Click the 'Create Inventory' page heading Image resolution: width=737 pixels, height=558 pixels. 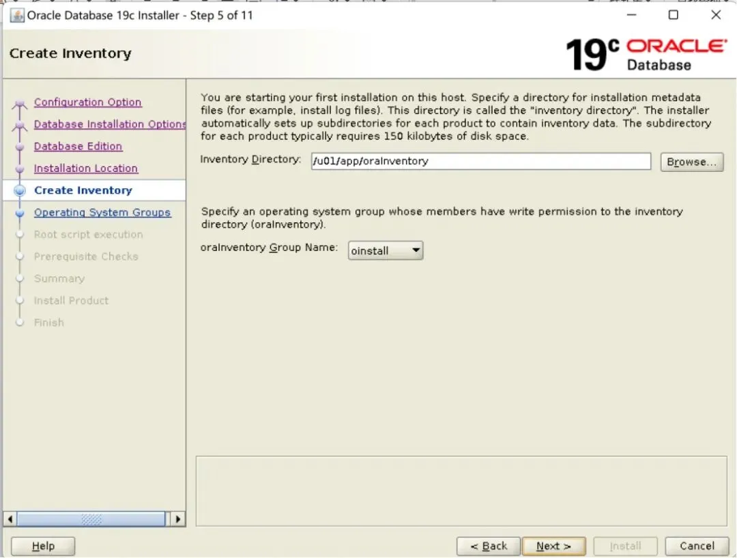pos(70,53)
